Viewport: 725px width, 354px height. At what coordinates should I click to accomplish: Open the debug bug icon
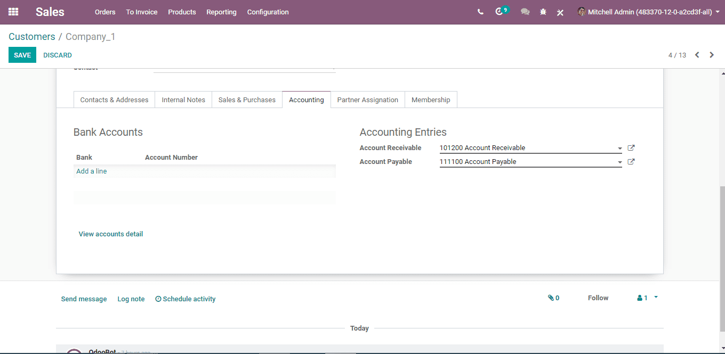(543, 12)
